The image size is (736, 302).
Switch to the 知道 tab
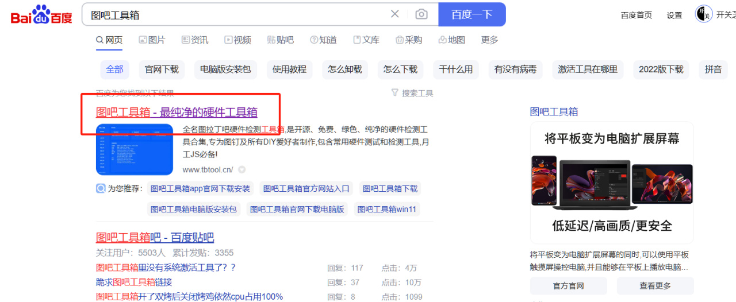pos(323,40)
